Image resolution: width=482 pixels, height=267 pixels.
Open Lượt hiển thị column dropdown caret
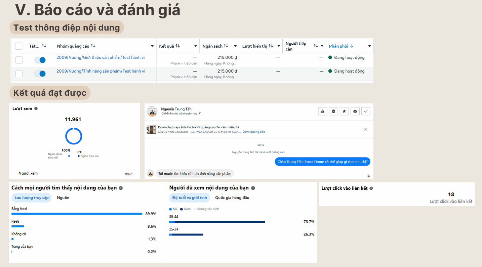[x=279, y=46]
